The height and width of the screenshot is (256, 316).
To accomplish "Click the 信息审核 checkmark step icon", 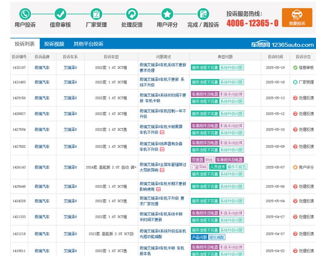I will pyautogui.click(x=60, y=14).
